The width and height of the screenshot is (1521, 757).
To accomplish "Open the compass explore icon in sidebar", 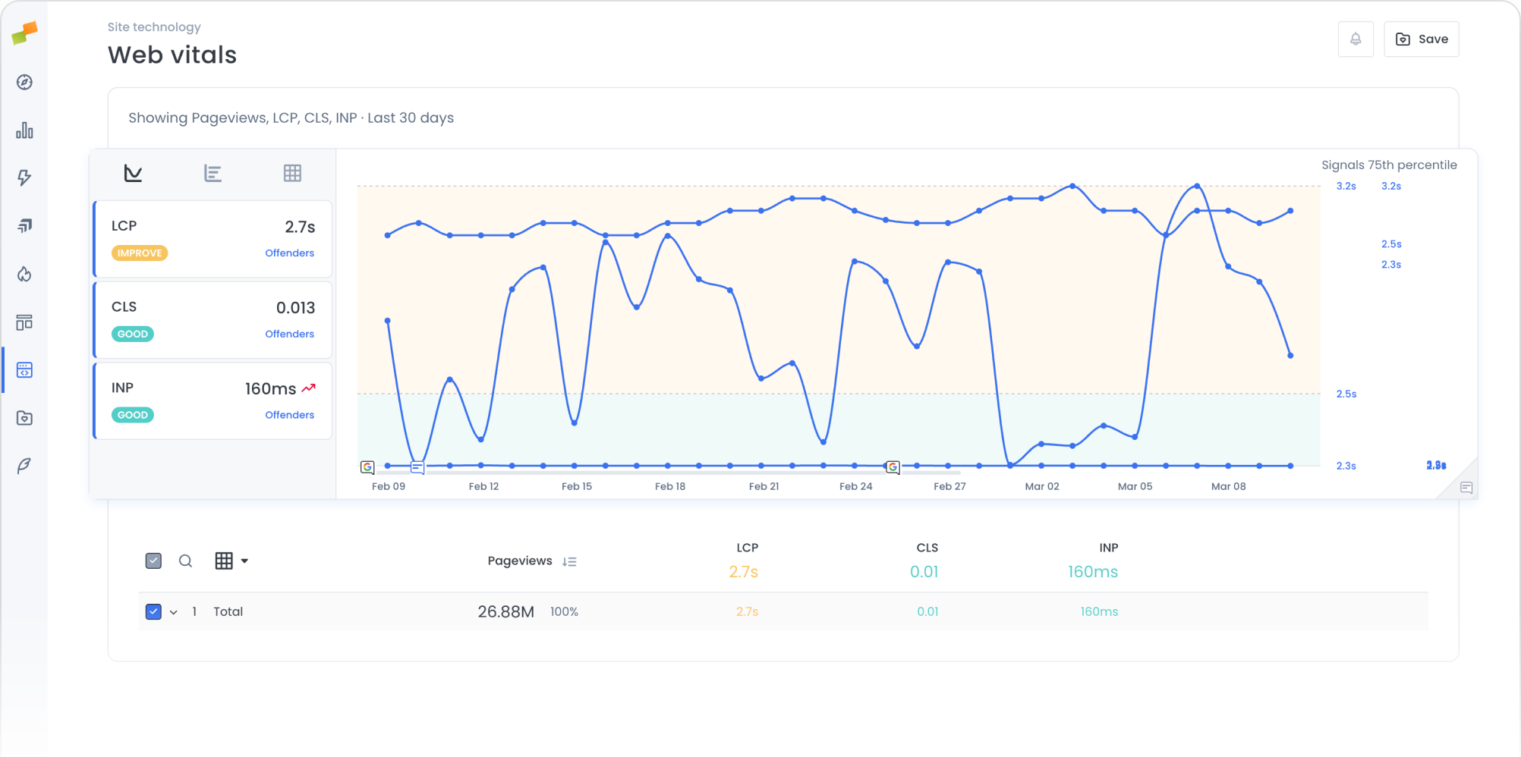I will click(24, 83).
